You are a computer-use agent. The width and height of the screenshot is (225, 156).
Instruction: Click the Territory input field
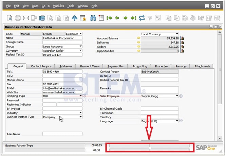[160, 117]
